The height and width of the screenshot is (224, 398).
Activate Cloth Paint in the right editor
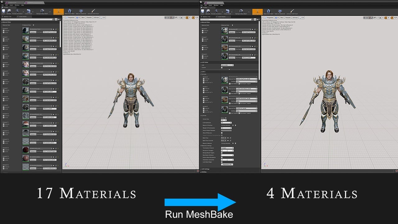293,12
